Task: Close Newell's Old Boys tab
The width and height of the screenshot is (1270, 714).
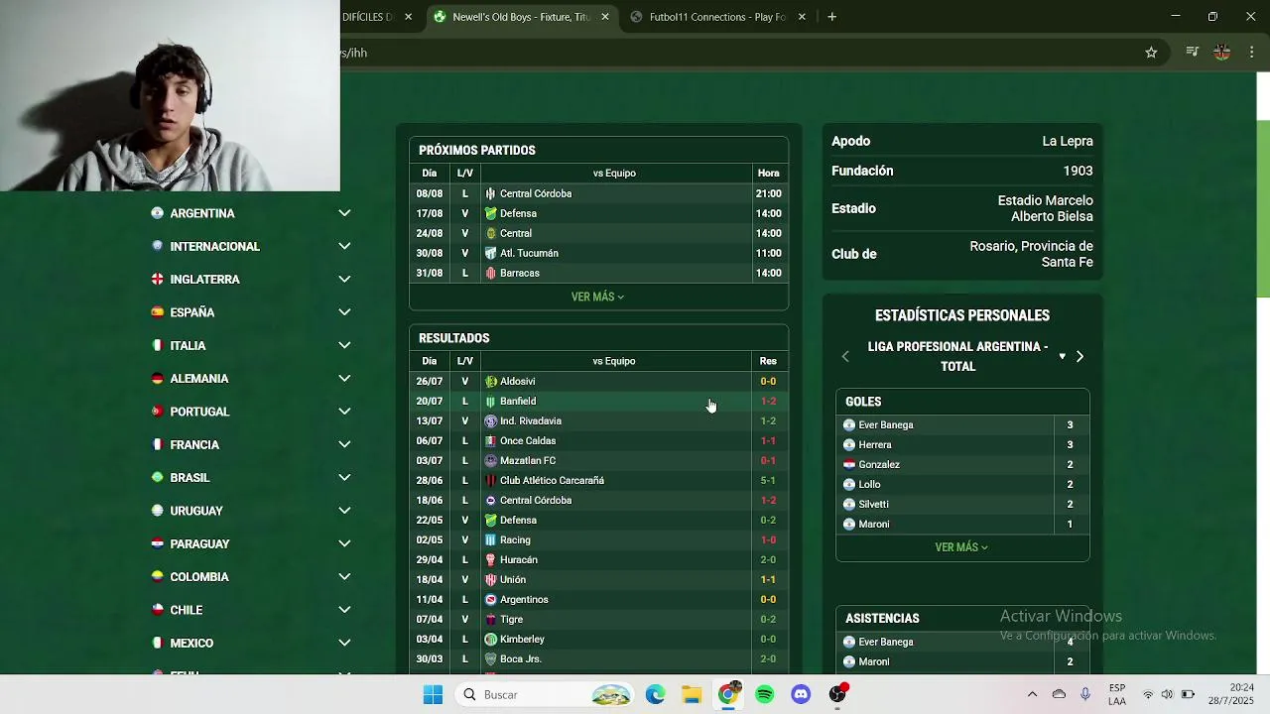Action: (605, 17)
